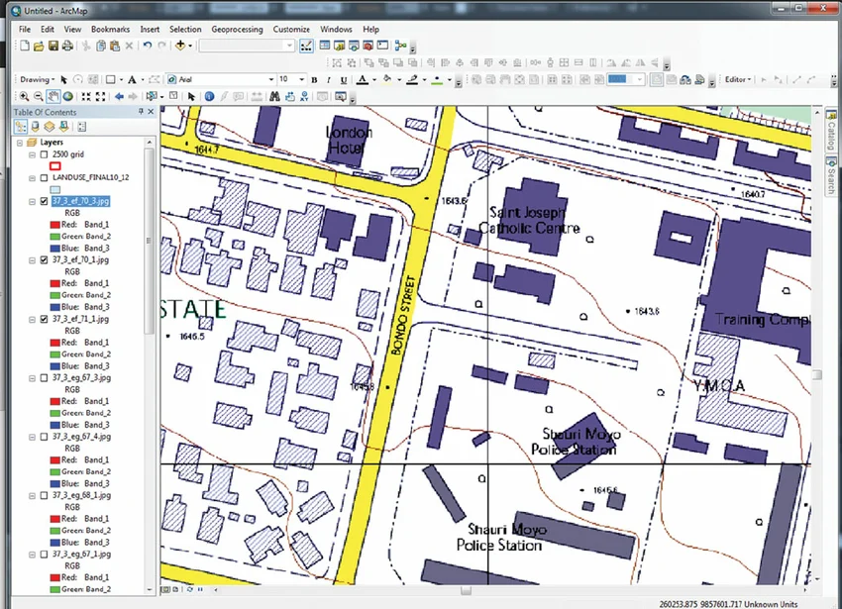Enable the 2500 grid layer checkbox
This screenshot has width=842, height=609.
[44, 154]
